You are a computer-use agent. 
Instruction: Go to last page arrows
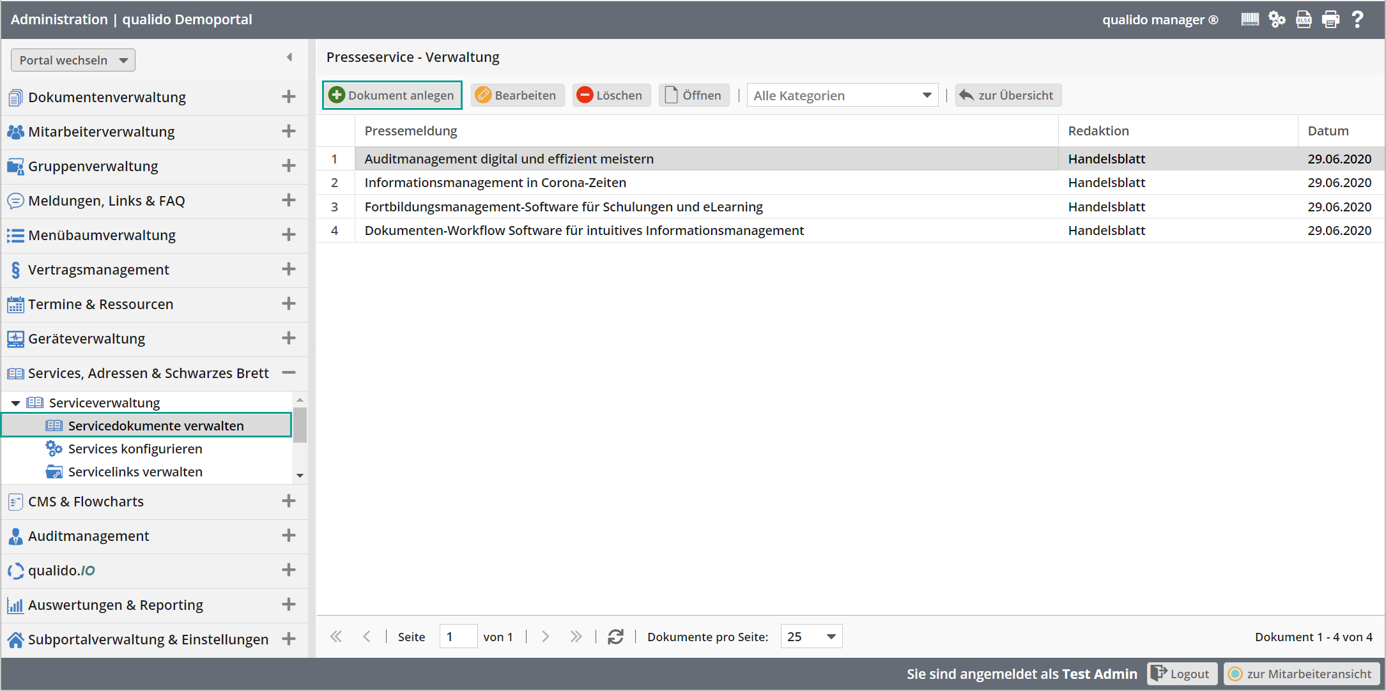[576, 637]
